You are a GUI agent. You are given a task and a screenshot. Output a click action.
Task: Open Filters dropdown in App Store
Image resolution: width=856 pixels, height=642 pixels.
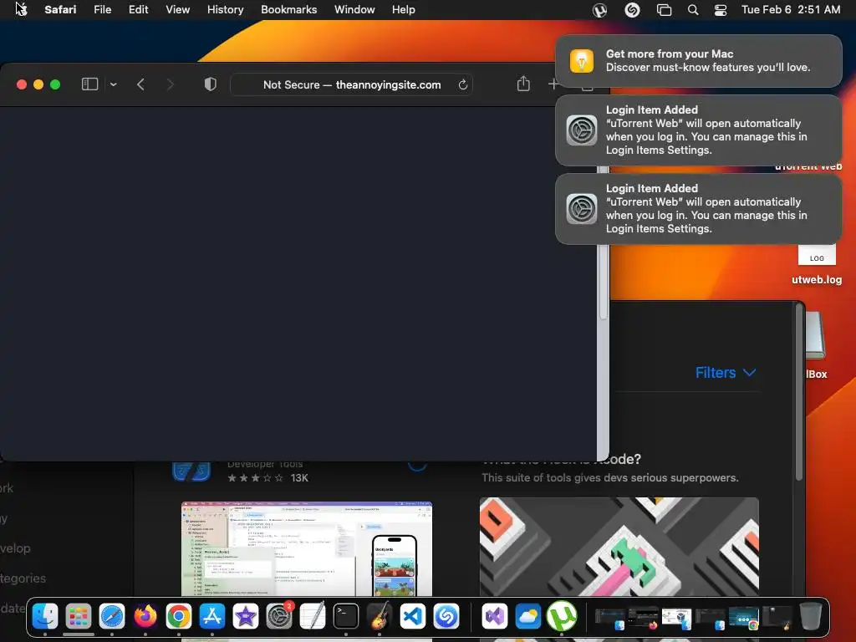tap(726, 372)
